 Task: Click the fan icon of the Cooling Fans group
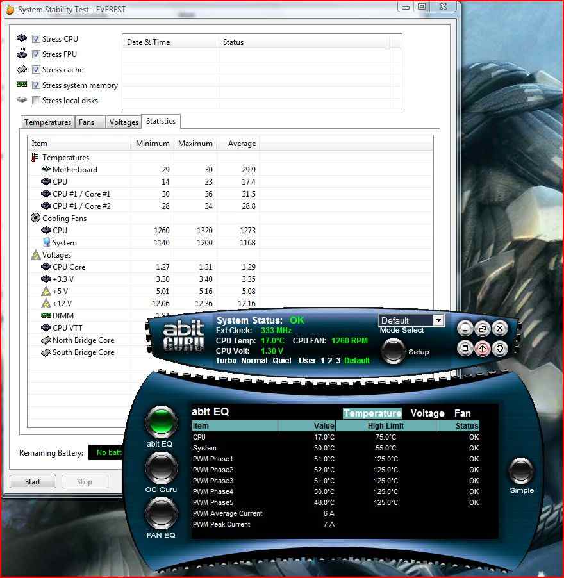[35, 218]
